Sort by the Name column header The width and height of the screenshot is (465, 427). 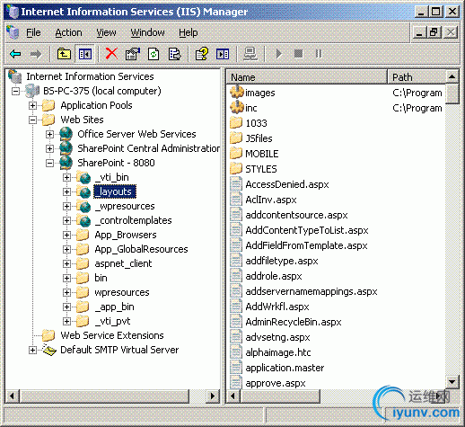pyautogui.click(x=307, y=77)
